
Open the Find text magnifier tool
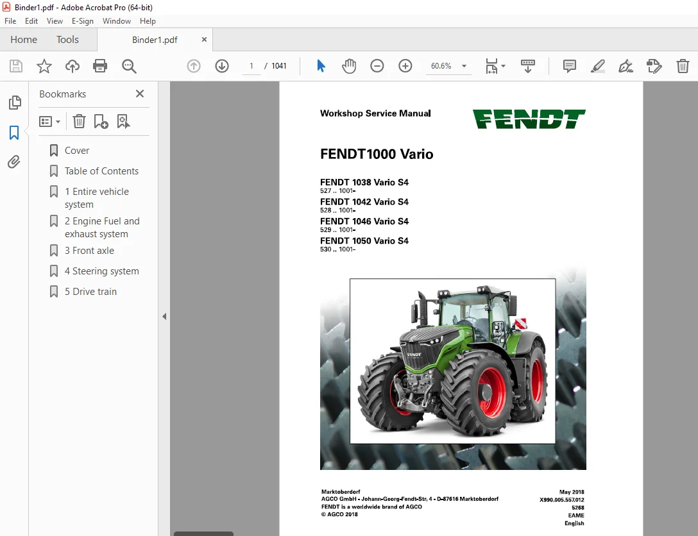[x=129, y=66]
